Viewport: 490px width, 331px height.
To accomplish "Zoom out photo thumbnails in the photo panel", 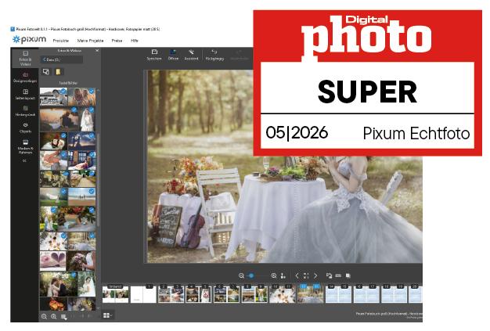I will (44, 317).
